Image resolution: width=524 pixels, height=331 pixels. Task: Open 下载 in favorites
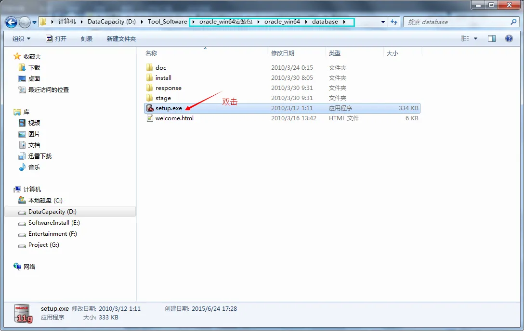(x=34, y=68)
